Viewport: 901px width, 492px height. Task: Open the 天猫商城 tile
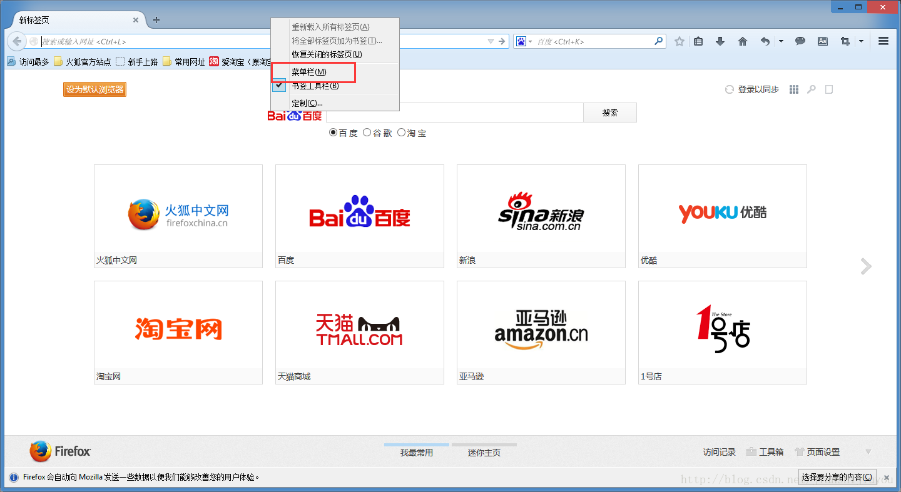pos(360,333)
